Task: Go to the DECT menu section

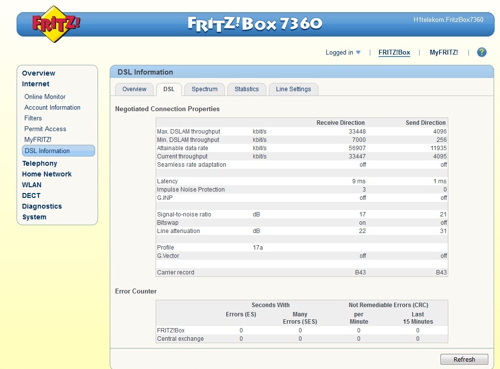Action: coord(31,195)
